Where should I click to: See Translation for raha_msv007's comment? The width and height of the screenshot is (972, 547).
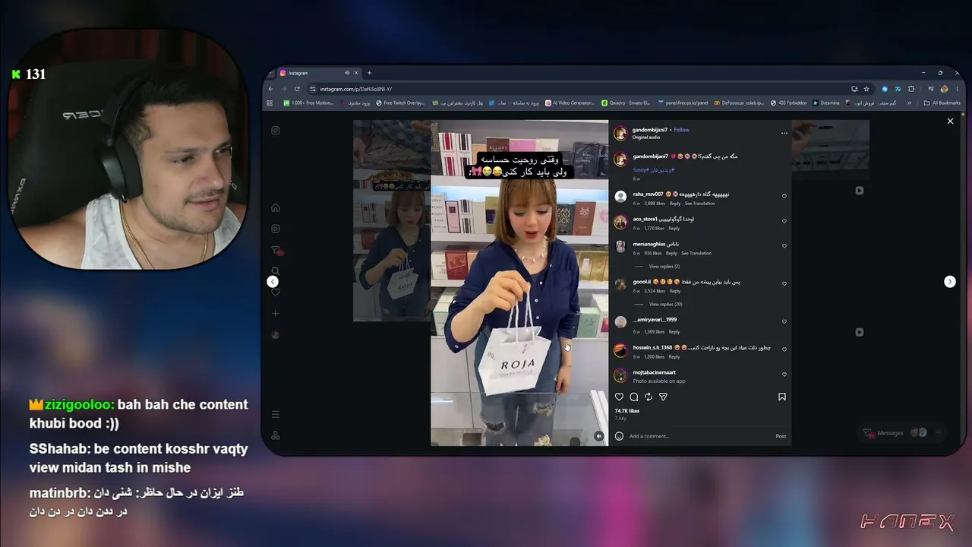(699, 204)
